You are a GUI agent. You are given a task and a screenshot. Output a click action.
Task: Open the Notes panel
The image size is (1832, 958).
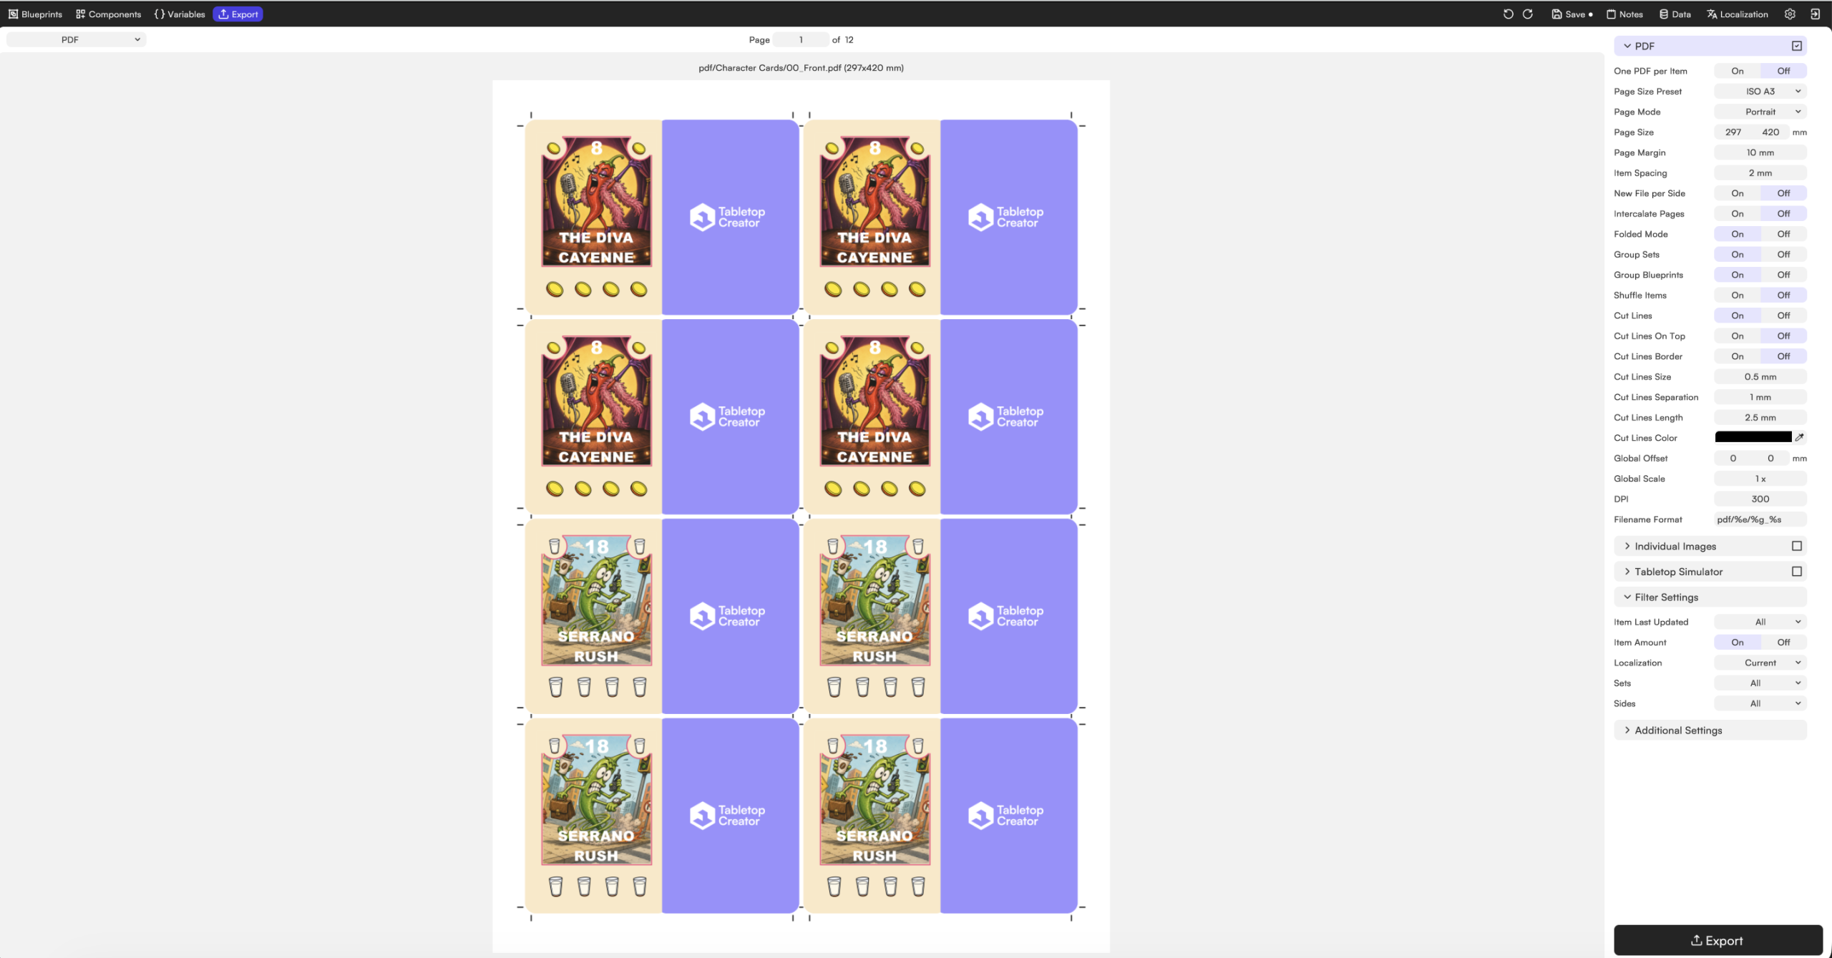[x=1624, y=14]
